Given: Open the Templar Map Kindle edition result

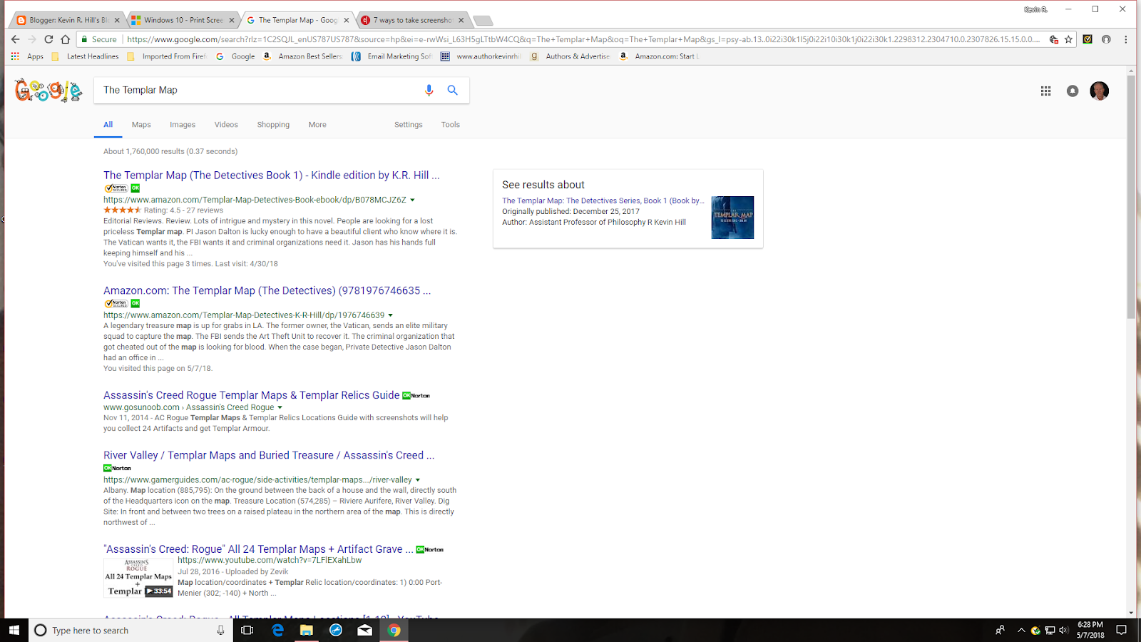Looking at the screenshot, I should coord(271,175).
